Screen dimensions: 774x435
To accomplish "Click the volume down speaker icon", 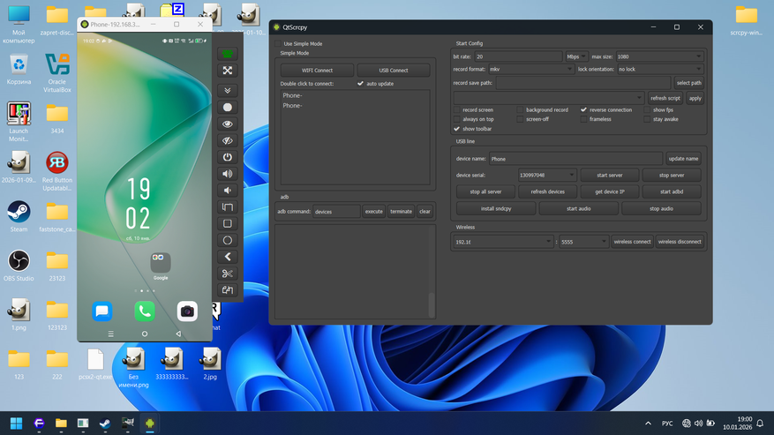I will click(x=228, y=191).
